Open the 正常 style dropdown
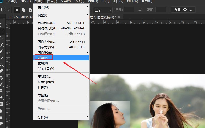Image resolution: width=205 pixels, height=128 pixels. tap(103, 10)
